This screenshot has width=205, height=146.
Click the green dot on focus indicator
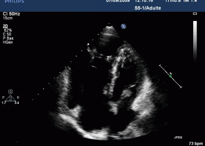170,76
